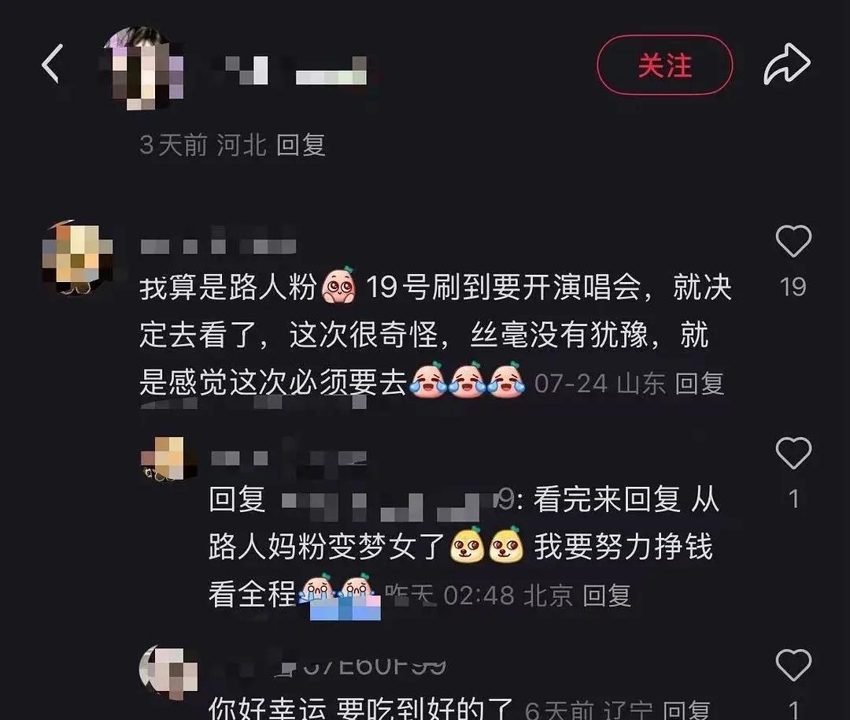The image size is (850, 720).
Task: Tap the back arrow icon
Action: point(53,64)
